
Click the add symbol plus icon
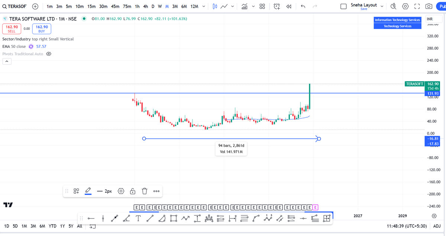(35, 7)
